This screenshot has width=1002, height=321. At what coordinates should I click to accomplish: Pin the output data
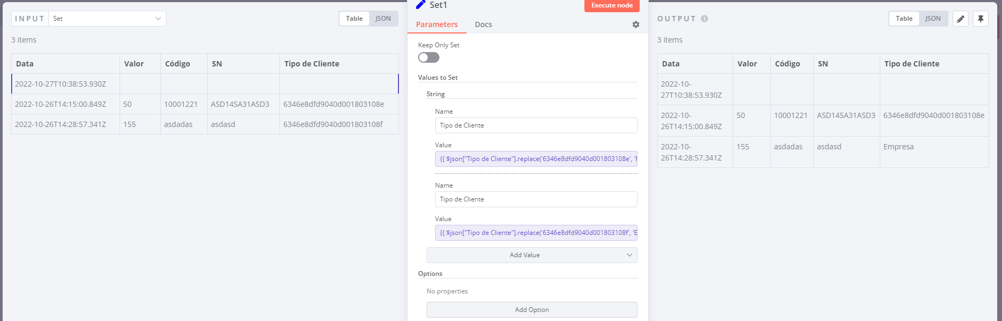point(981,19)
